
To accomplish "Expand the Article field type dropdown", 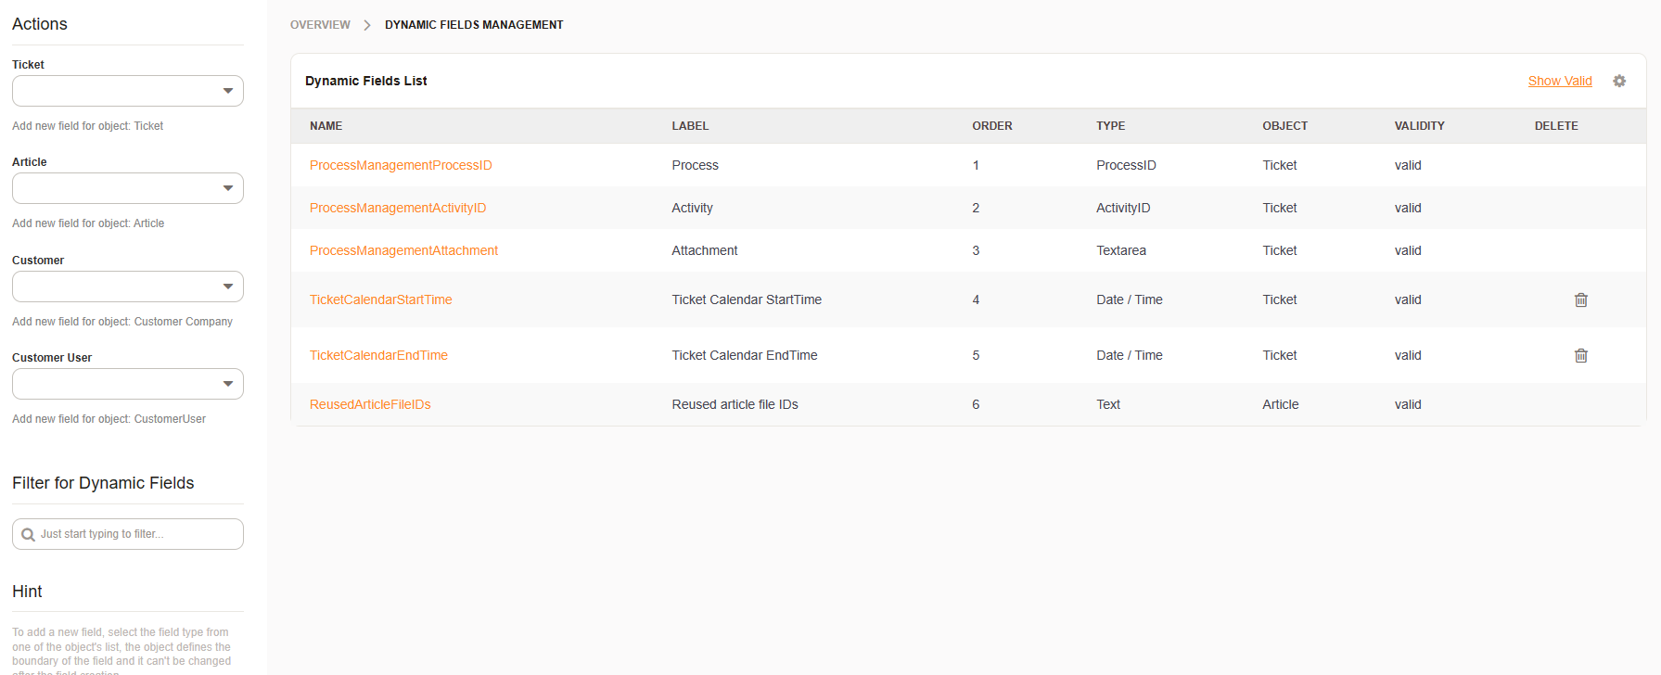I will pyautogui.click(x=128, y=188).
